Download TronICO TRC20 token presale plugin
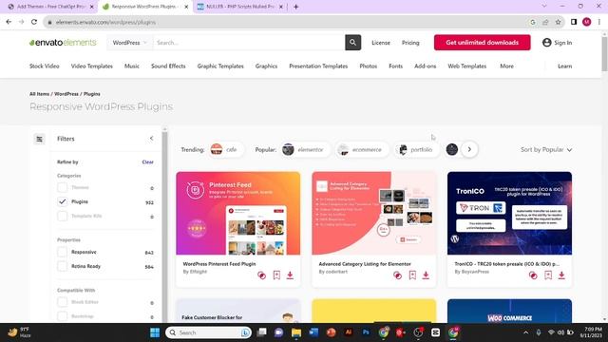 (561, 275)
